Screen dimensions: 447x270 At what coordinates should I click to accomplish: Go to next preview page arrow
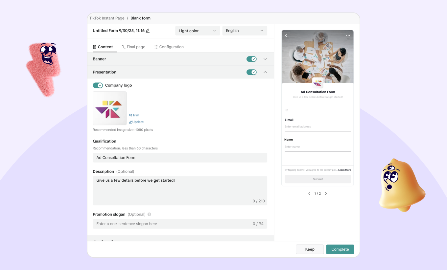click(326, 194)
